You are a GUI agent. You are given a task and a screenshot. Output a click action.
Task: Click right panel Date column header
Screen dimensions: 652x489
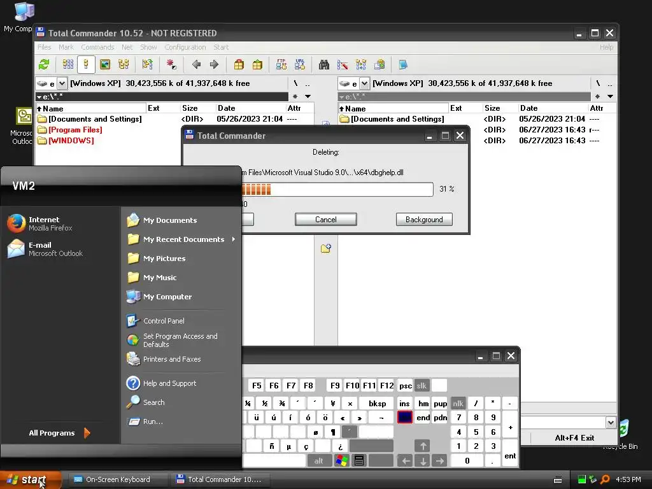tap(552, 108)
